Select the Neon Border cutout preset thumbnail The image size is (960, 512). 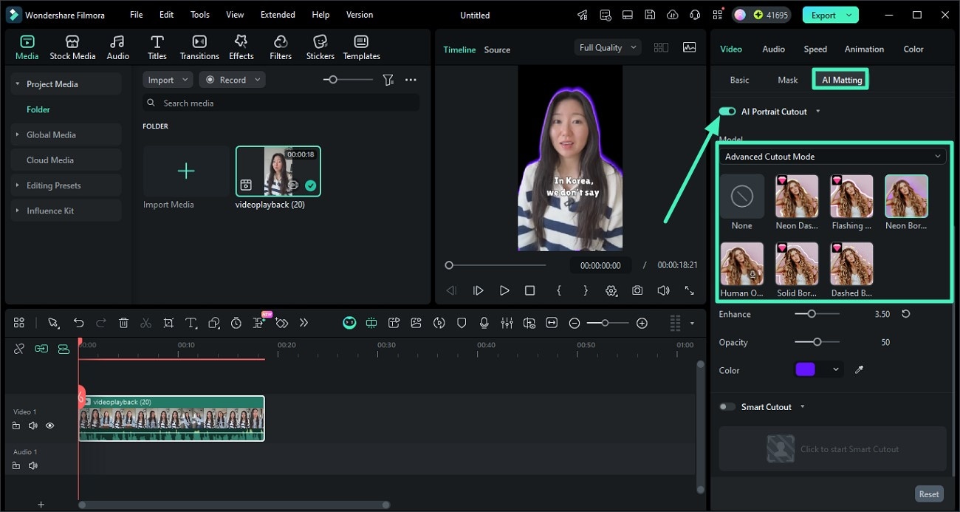906,196
